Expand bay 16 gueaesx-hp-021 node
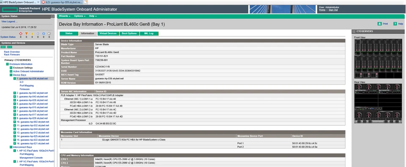Screen dimensions: 406x167 tap(15, 143)
